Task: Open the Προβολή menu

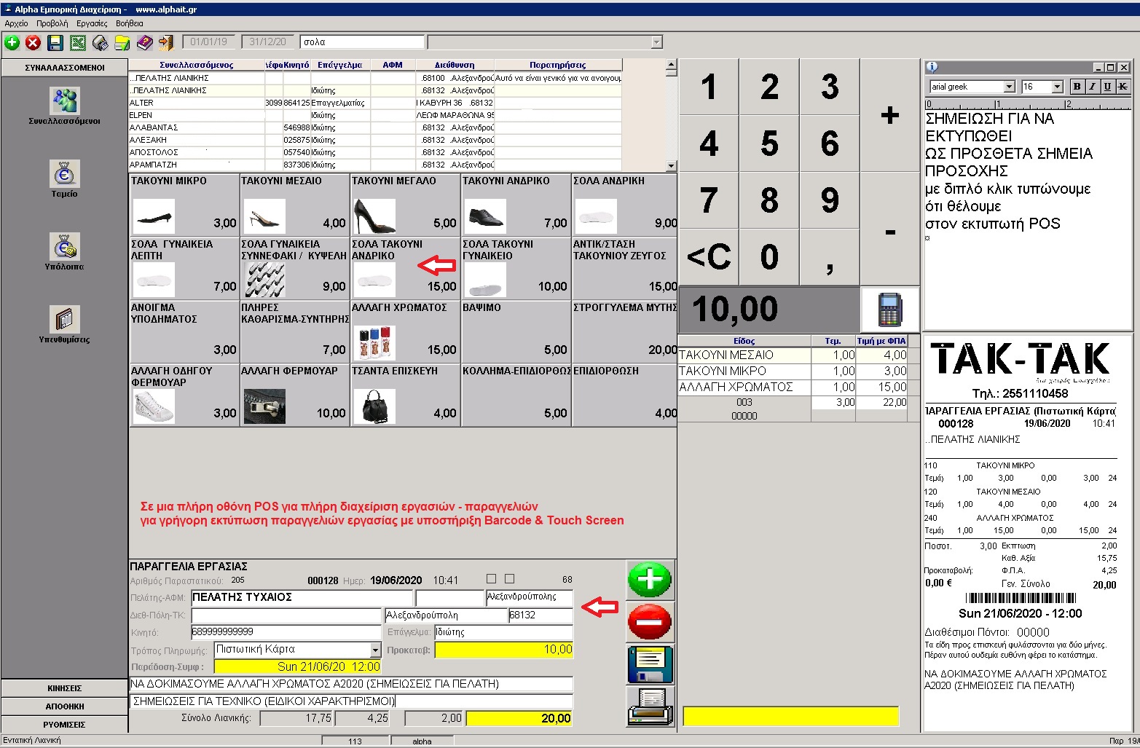Action: click(x=52, y=23)
